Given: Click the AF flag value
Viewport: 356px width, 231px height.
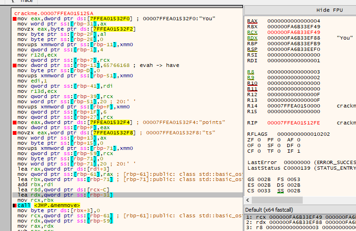Looking at the screenshot, I should click(x=298, y=140).
